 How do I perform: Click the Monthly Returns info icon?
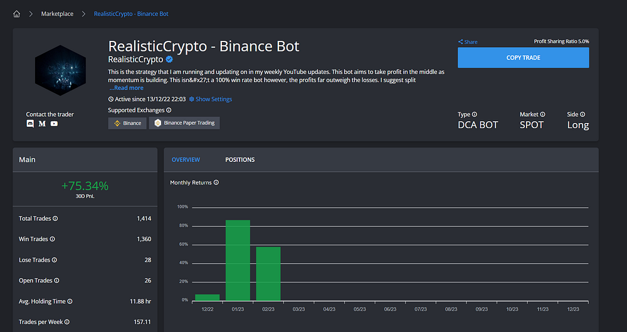[216, 183]
